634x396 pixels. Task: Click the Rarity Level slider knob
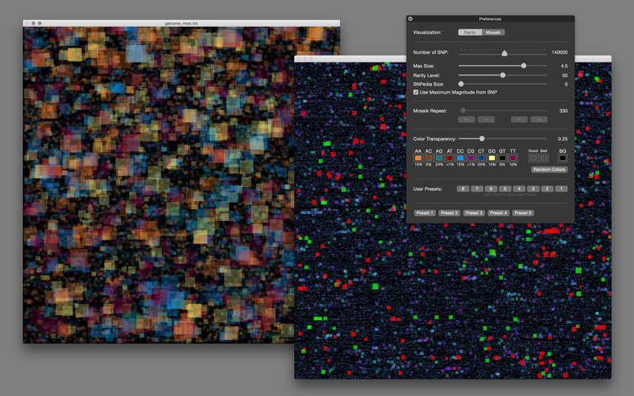(x=502, y=75)
